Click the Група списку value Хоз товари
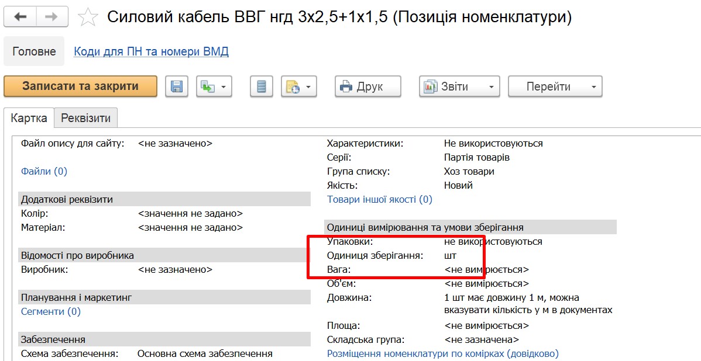Viewport: 701px width, 361px height. click(469, 171)
